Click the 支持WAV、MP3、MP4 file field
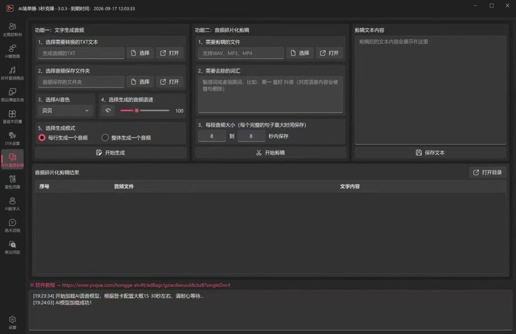Viewport: 516px width, 334px height. [241, 53]
